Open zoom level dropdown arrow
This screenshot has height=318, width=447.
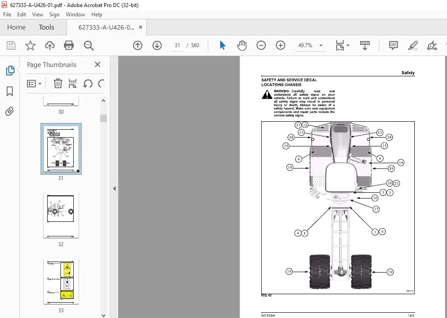pos(321,45)
